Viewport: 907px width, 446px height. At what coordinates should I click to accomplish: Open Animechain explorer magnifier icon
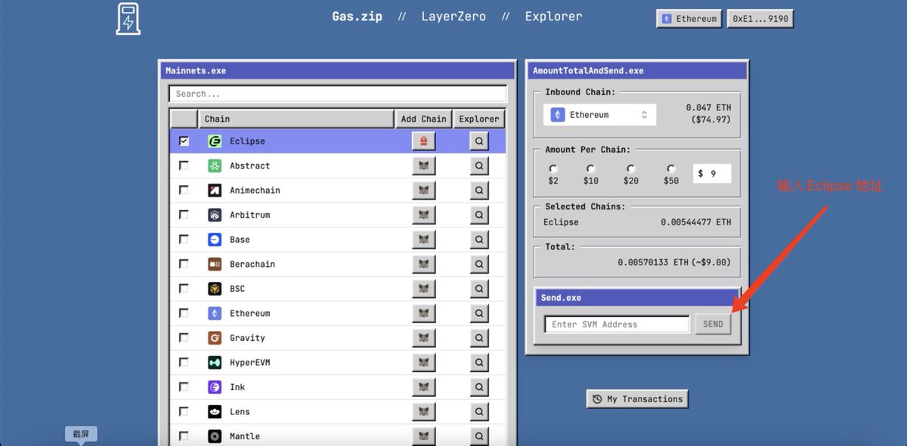(479, 190)
